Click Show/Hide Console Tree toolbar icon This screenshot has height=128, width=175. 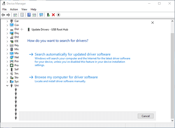15,15
